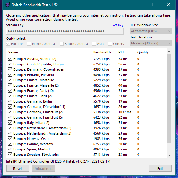
Task: Toggle Europe: Austria, Vienna (2) checkbox
Action: point(10,59)
